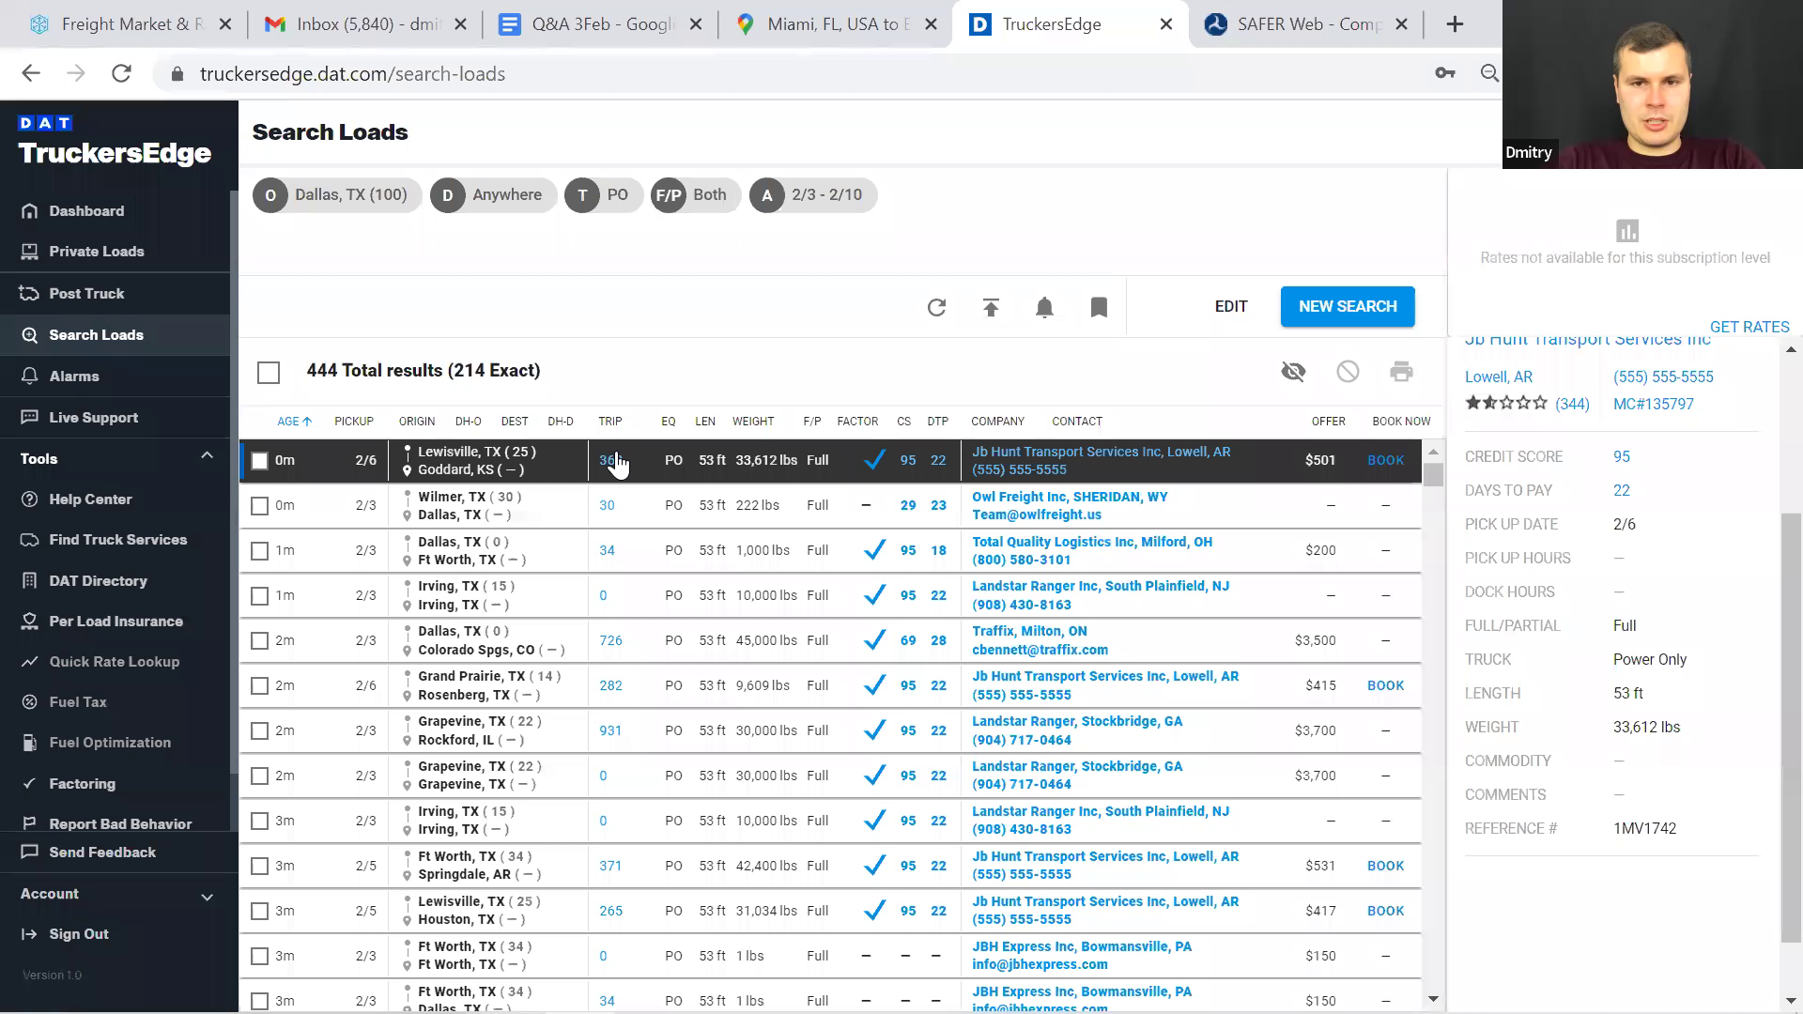Image resolution: width=1803 pixels, height=1014 pixels.
Task: Click the block company circle icon
Action: pos(1348,372)
